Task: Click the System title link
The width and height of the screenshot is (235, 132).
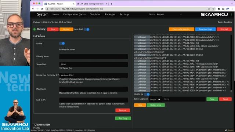Action: 43,14
